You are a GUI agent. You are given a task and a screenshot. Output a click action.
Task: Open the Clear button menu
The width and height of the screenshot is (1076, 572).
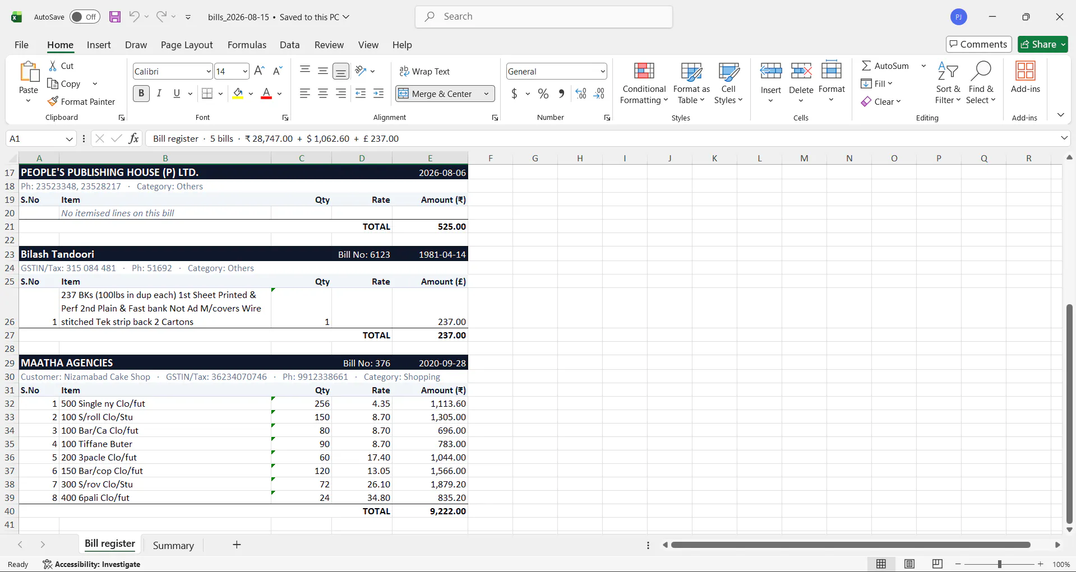point(881,101)
